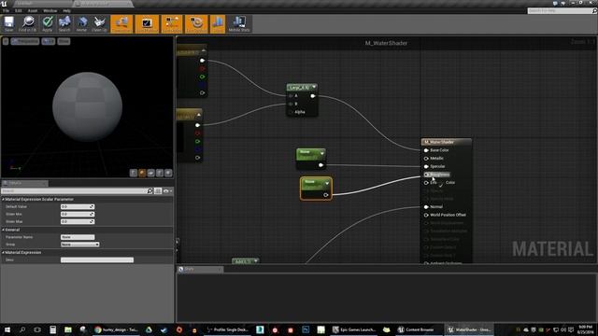Click the Roughness input pin
This screenshot has height=336, width=598.
[426, 175]
